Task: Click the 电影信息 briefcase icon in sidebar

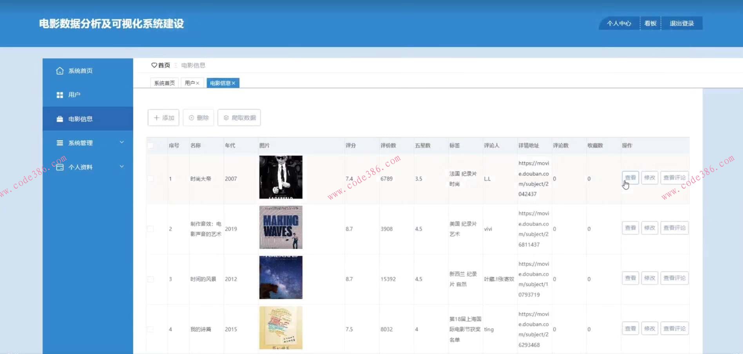Action: tap(60, 119)
